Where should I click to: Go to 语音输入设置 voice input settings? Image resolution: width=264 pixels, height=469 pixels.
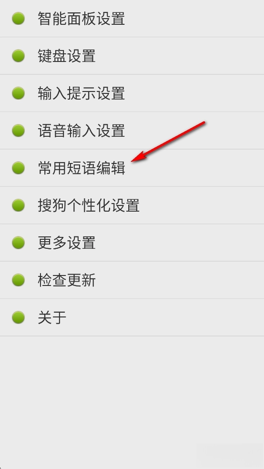[x=132, y=131]
